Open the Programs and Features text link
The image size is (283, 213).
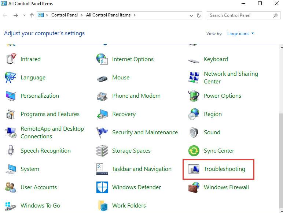tap(50, 114)
